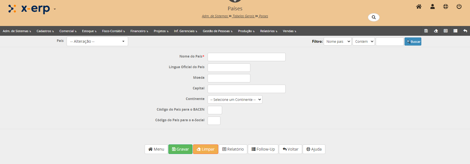Click the eraser icon in dark toolbar

click(436, 31)
